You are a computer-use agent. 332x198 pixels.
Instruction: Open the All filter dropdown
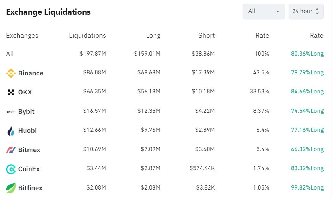tap(264, 11)
